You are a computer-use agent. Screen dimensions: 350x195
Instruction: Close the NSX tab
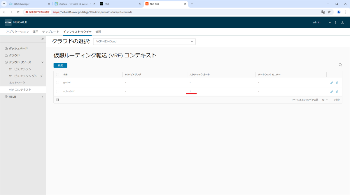tap(140, 4)
